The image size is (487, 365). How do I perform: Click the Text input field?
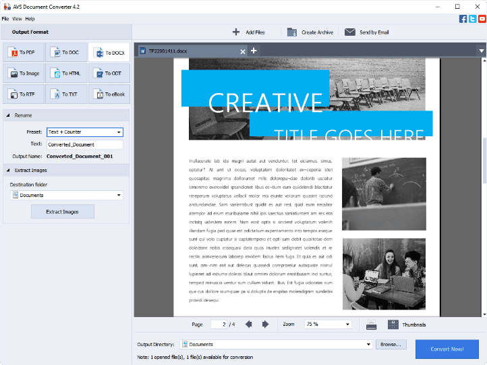(x=84, y=144)
